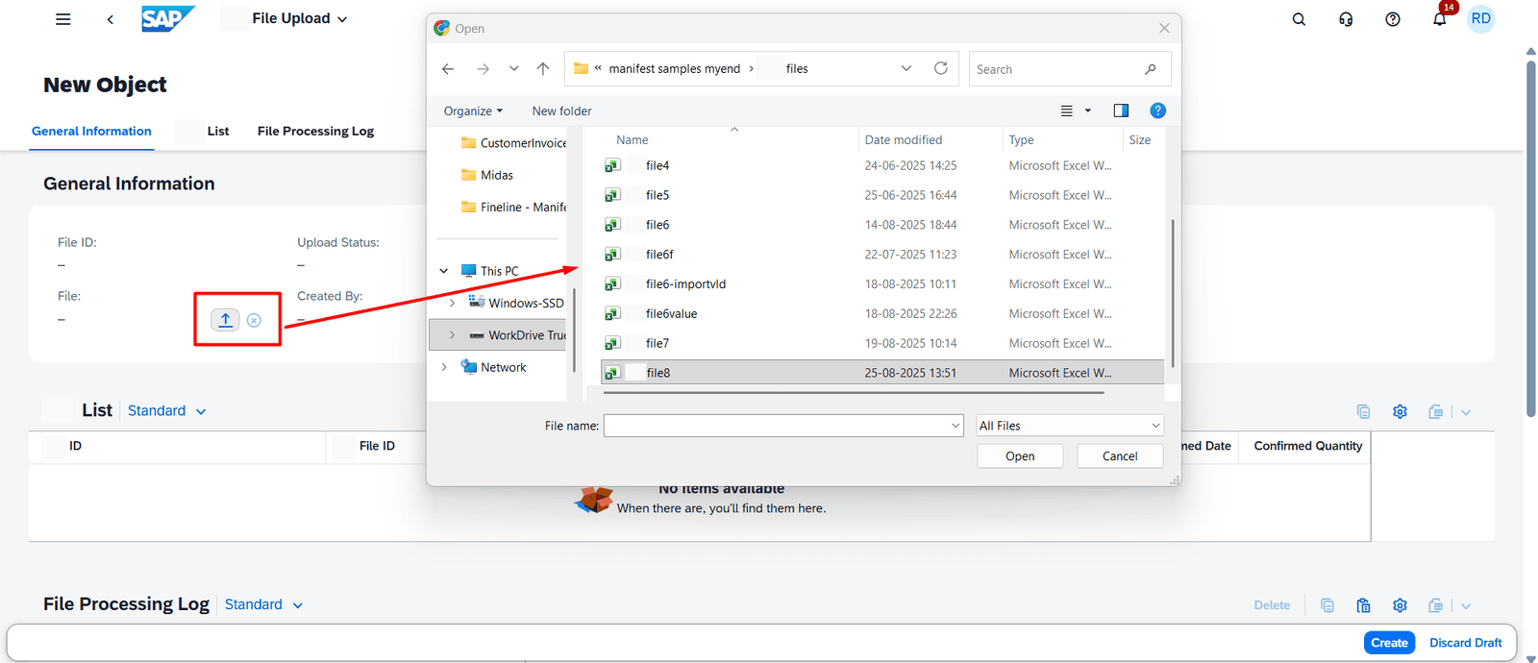This screenshot has height=663, width=1538.
Task: Toggle the preview pane icon in dialog
Action: point(1121,110)
